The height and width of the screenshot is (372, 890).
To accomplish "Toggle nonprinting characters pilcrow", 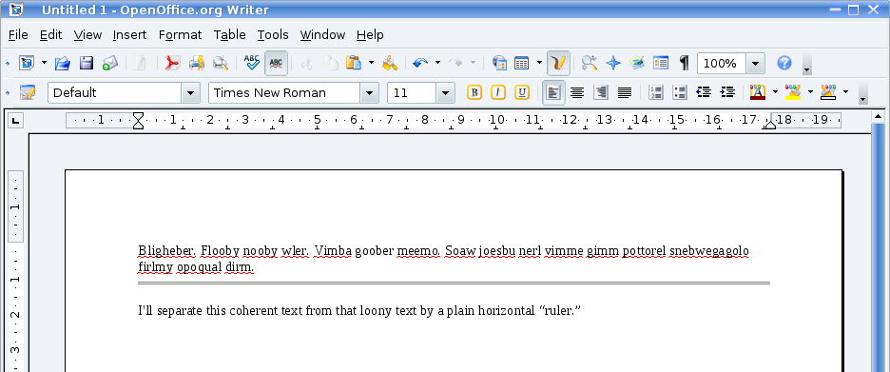I will [x=685, y=63].
